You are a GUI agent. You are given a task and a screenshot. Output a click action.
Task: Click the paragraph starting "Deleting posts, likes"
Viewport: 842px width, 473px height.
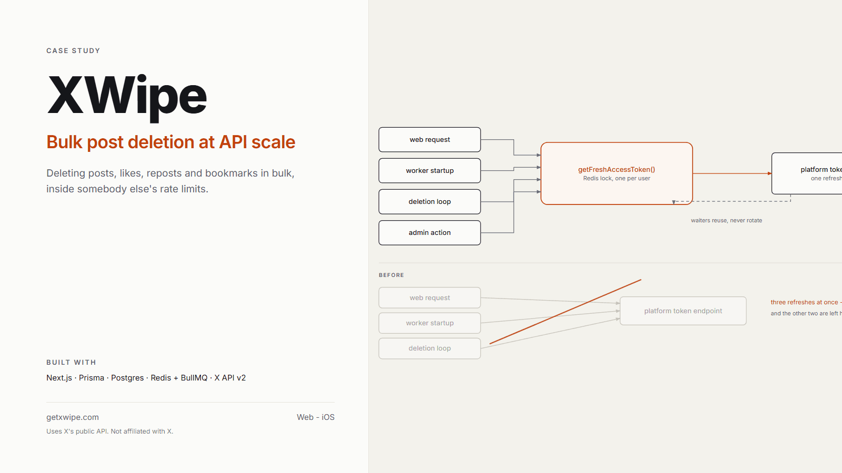(171, 181)
